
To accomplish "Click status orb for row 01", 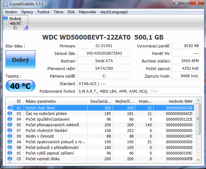I will [9, 108].
